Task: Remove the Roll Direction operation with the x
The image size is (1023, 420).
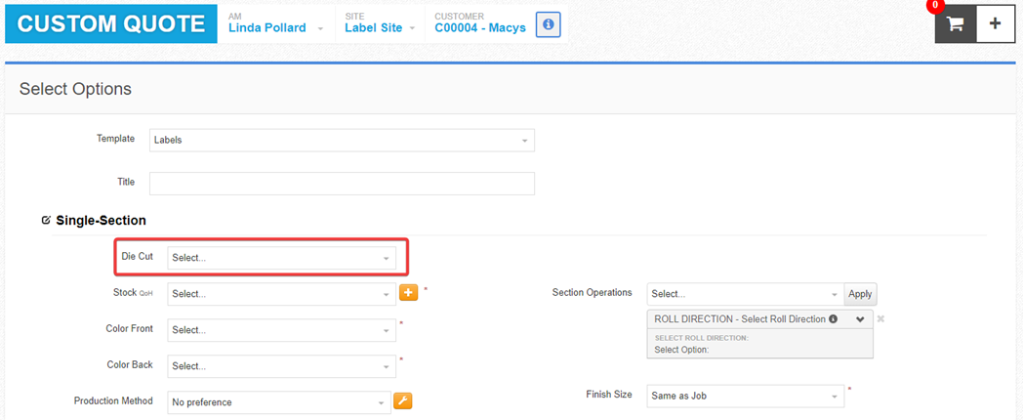Action: [x=880, y=318]
